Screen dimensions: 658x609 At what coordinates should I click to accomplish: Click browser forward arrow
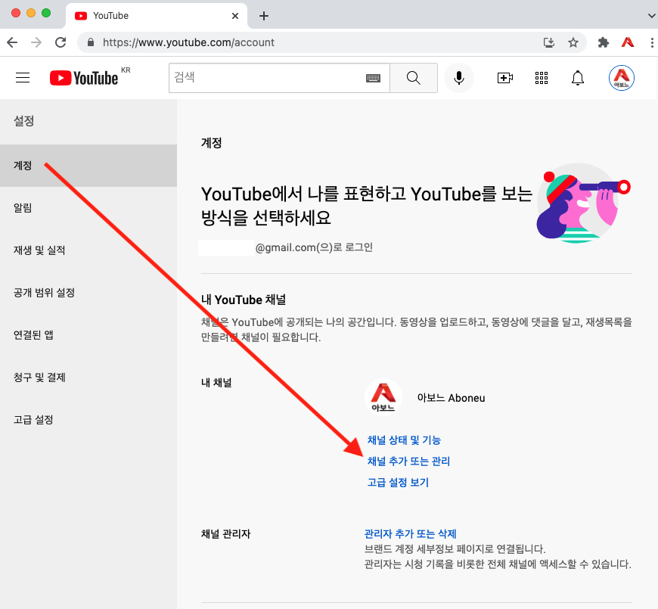pyautogui.click(x=36, y=42)
